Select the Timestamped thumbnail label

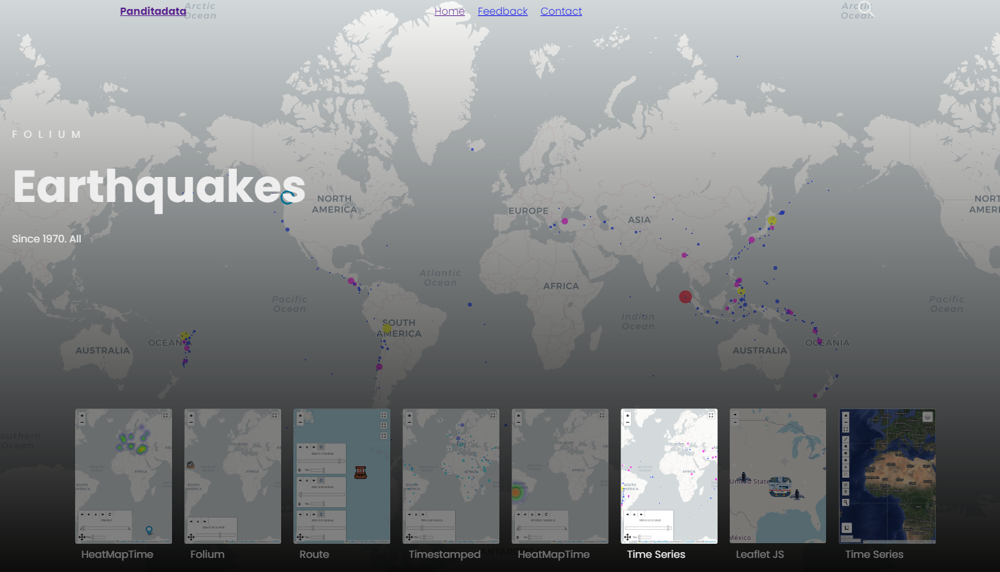445,555
